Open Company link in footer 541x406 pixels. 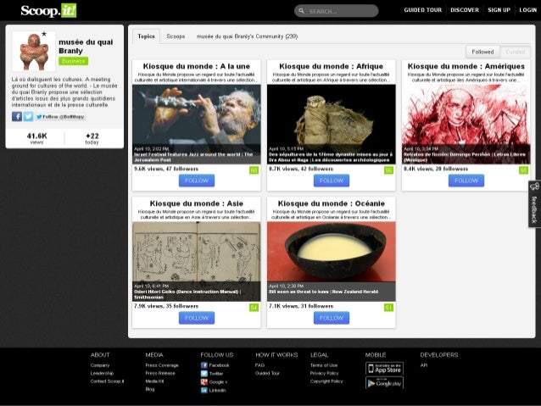[100, 365]
